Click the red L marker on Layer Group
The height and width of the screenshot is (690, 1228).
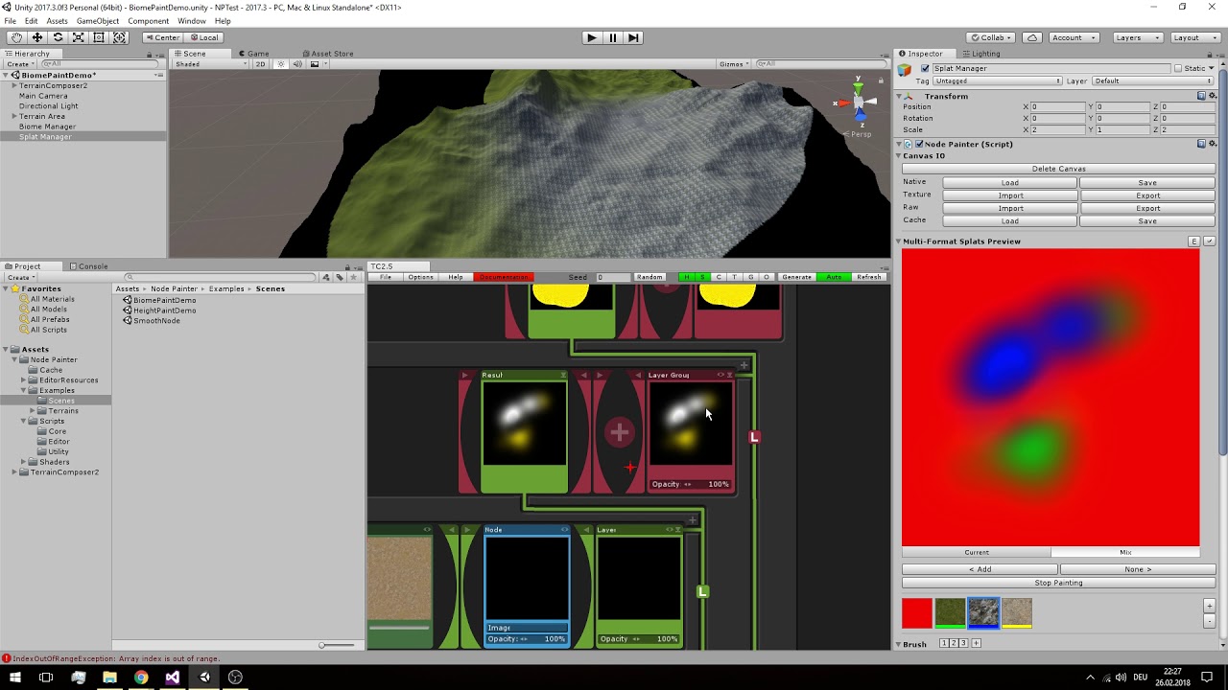[754, 437]
